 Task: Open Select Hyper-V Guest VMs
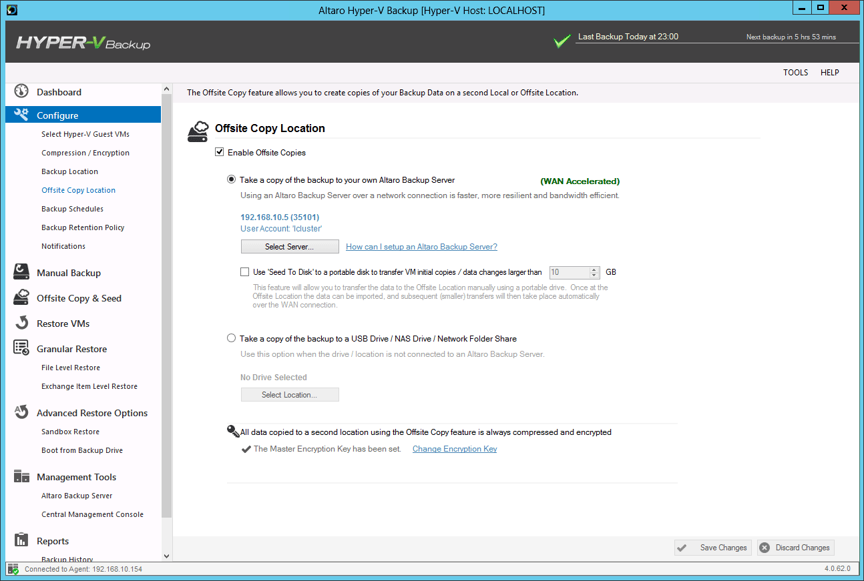pos(85,134)
